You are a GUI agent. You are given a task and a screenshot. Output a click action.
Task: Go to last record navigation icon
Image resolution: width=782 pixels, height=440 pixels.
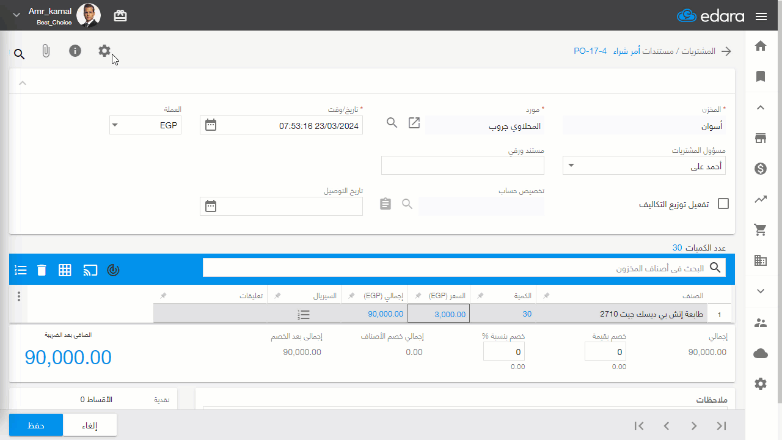pos(722,425)
